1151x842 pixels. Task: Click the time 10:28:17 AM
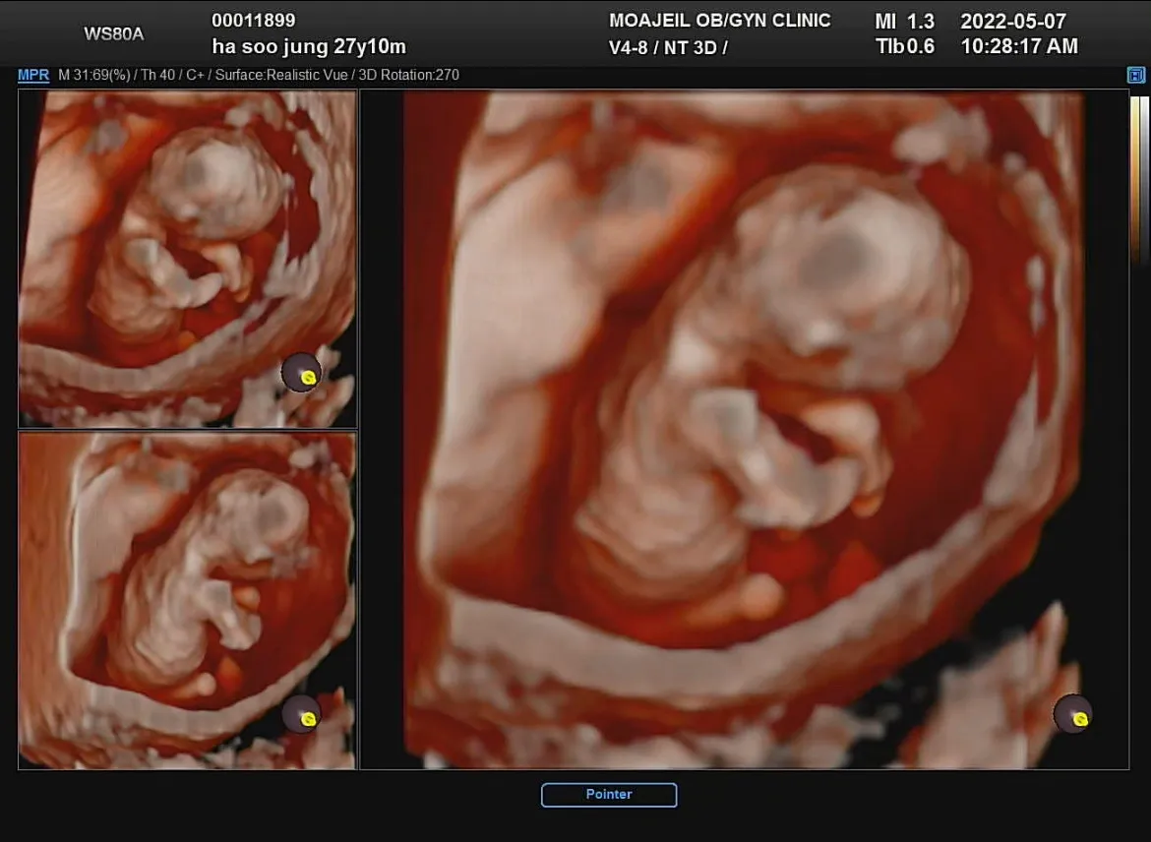tap(1019, 47)
